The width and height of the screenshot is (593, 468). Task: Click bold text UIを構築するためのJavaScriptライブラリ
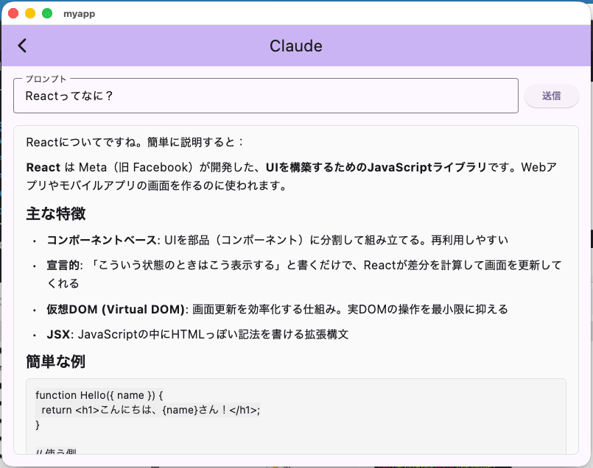(376, 167)
